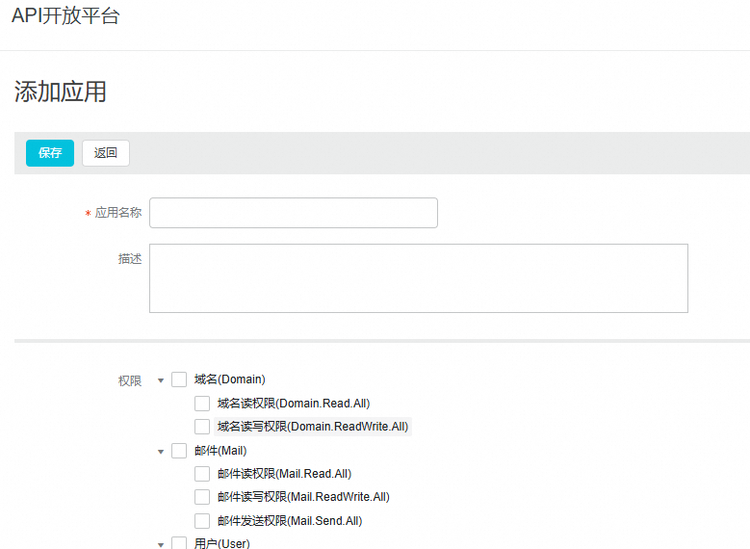Click the 域名(Domain) tree label

[x=229, y=379]
